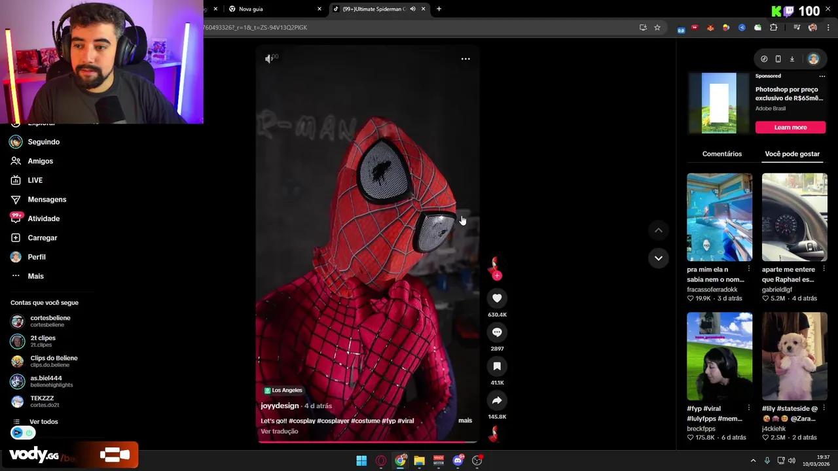
Task: Open the Los Angeles location tag
Action: pos(283,391)
